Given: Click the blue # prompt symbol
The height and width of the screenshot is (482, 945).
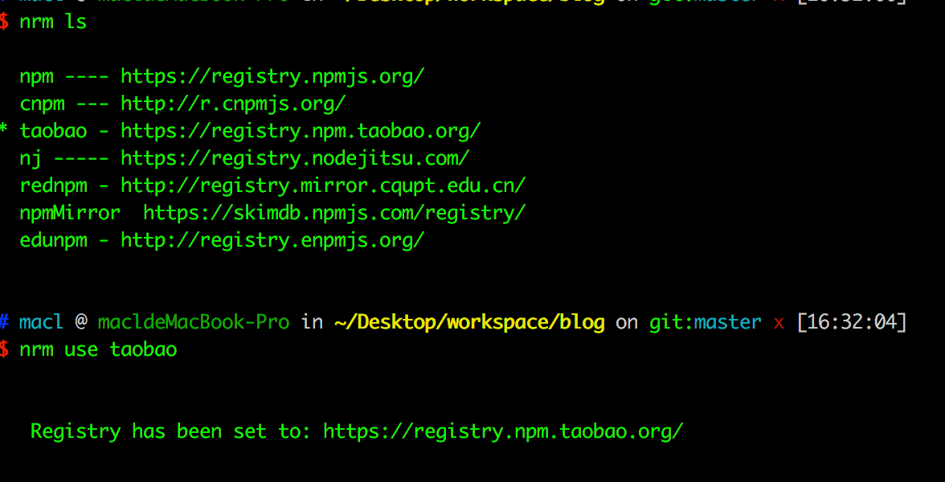Looking at the screenshot, I should point(5,323).
